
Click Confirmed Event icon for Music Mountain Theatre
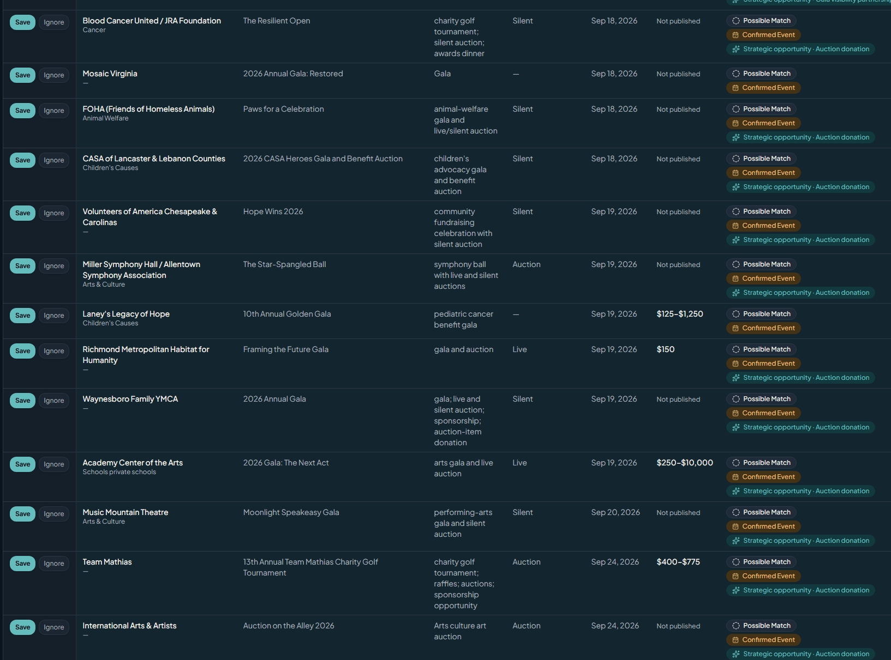pos(735,526)
